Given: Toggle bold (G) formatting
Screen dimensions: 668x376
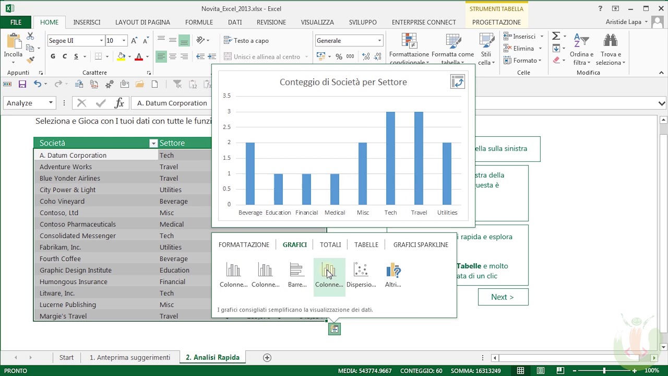Looking at the screenshot, I should [53, 56].
